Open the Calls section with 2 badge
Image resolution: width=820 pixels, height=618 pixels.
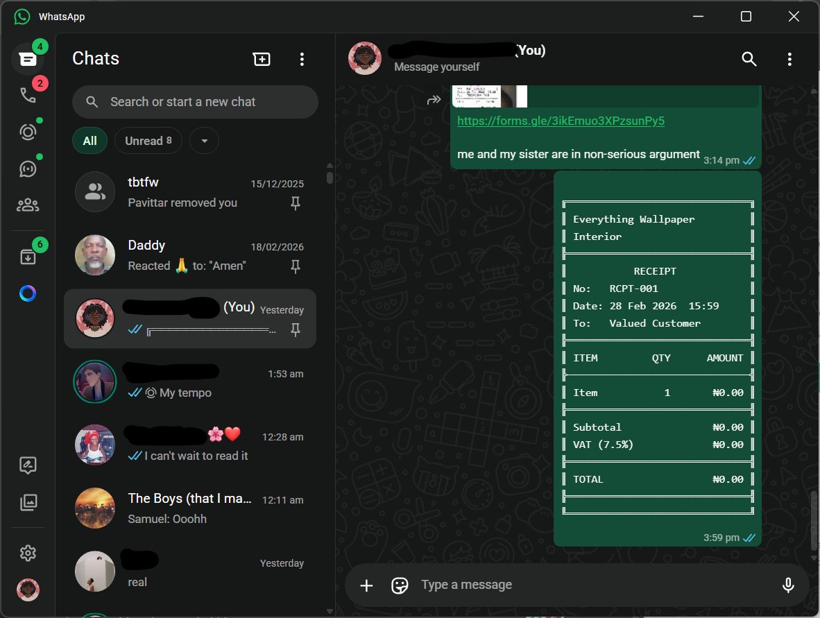(x=28, y=94)
